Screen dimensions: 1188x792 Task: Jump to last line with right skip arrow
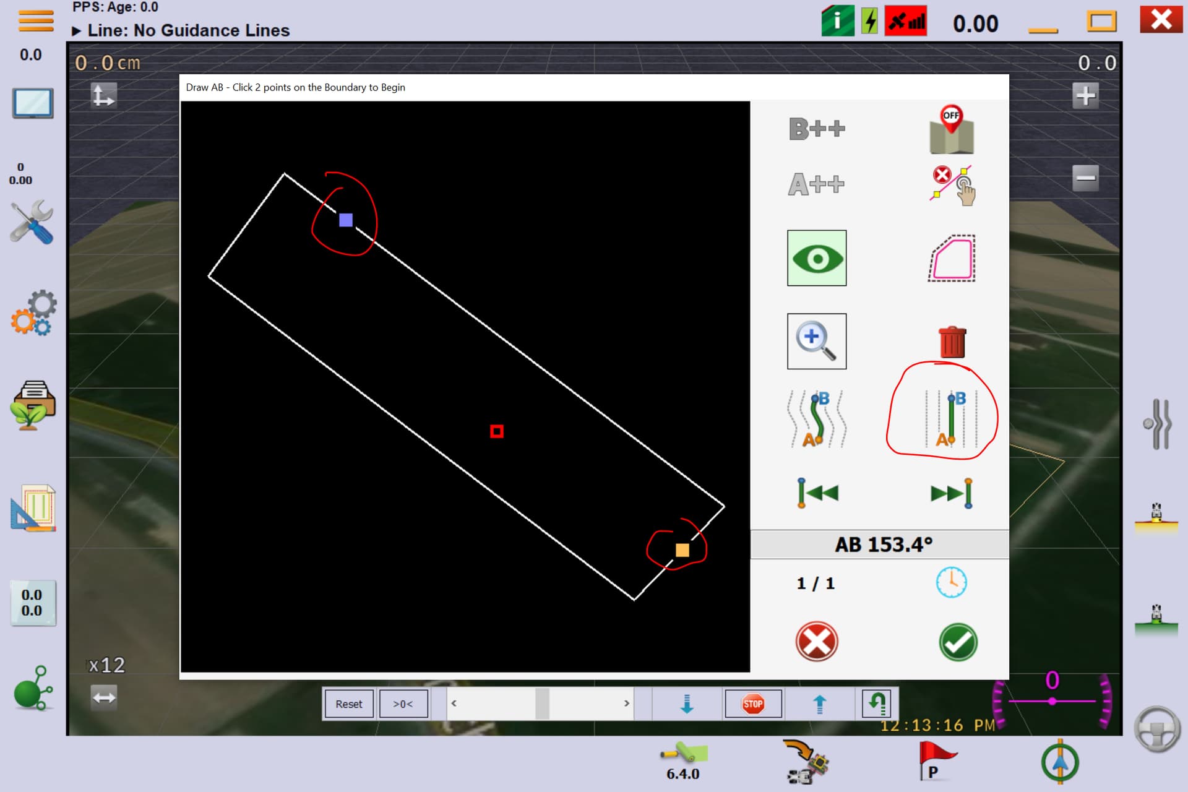pos(952,493)
